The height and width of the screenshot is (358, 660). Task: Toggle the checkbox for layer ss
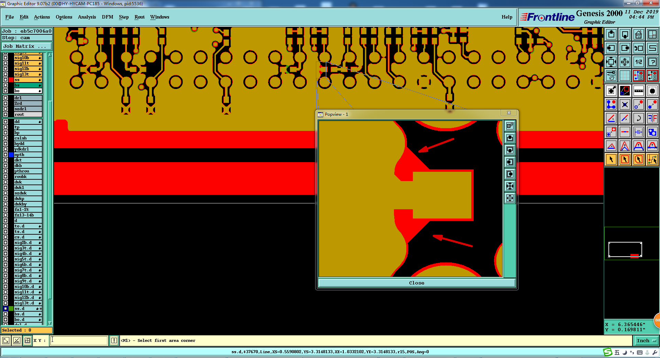pyautogui.click(x=5, y=80)
